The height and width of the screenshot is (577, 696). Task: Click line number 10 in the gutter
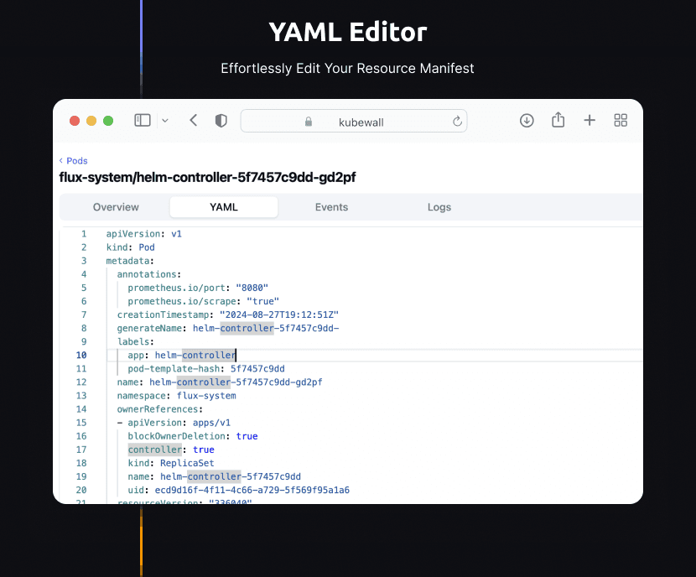(82, 356)
